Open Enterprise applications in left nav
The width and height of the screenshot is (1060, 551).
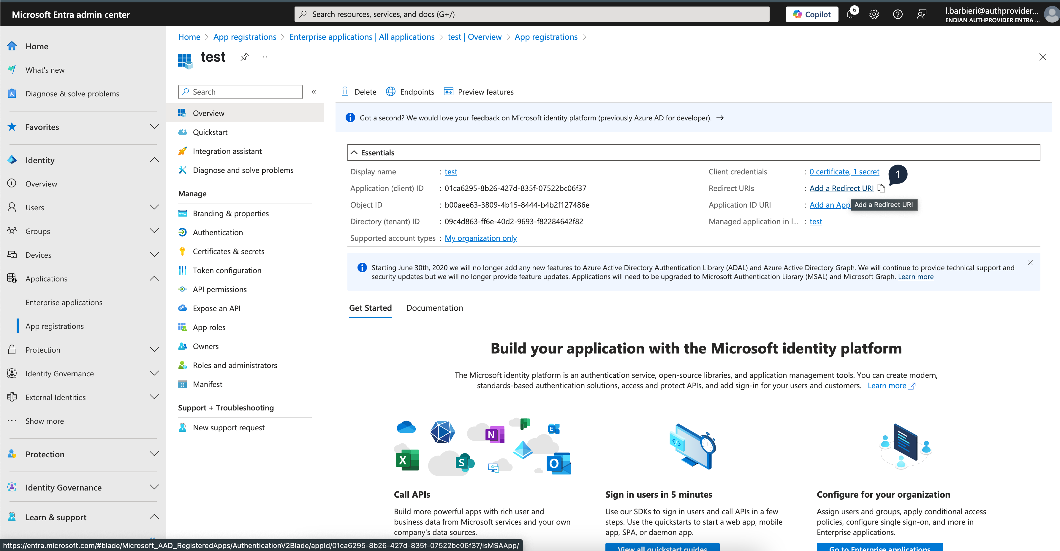pos(64,302)
